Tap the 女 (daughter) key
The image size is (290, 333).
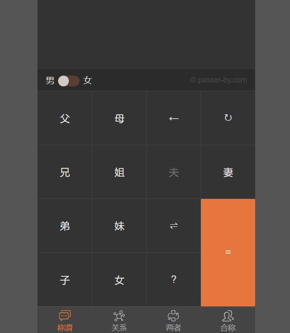[x=119, y=280]
